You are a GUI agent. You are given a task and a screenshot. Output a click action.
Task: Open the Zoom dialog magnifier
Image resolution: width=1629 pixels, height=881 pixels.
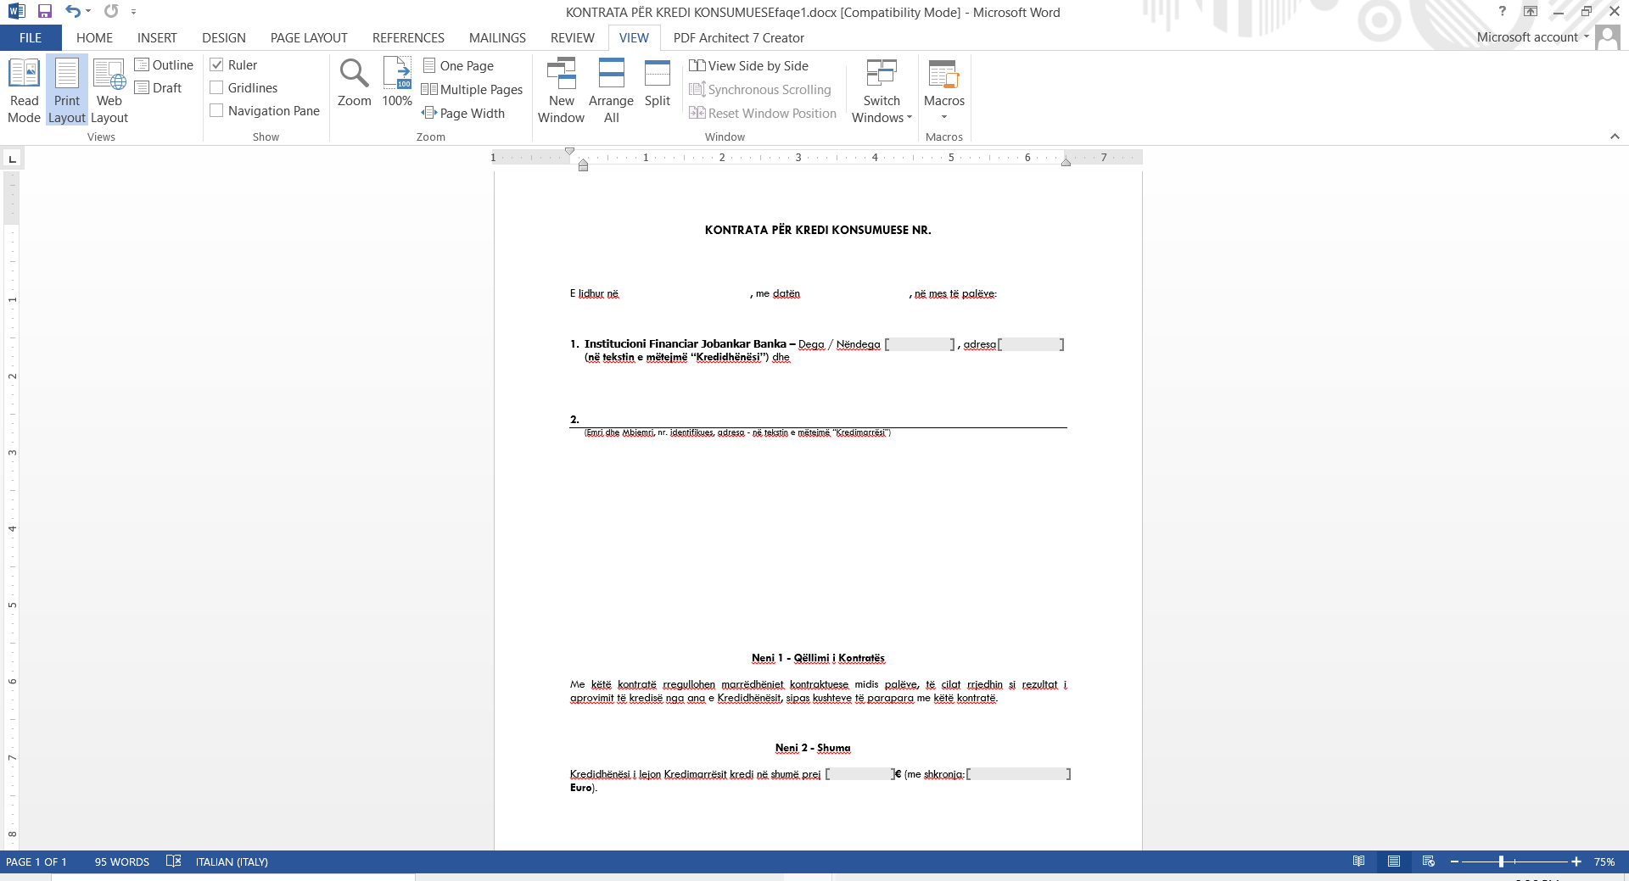click(355, 83)
